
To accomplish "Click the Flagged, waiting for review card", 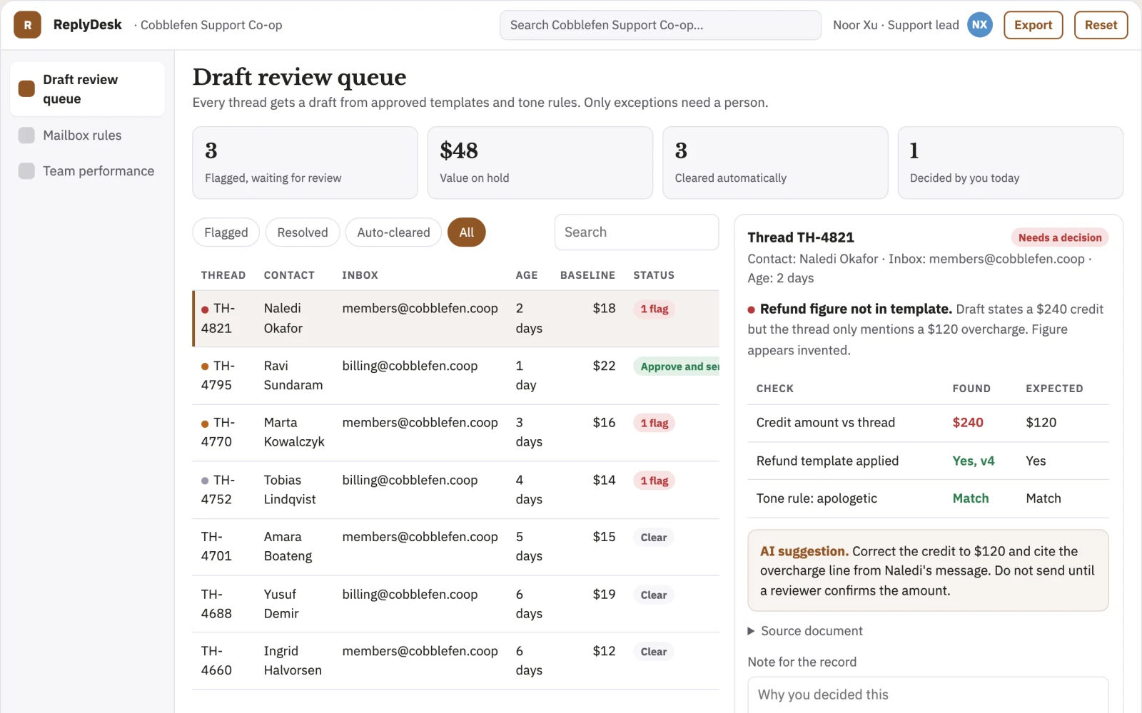I will pos(305,163).
